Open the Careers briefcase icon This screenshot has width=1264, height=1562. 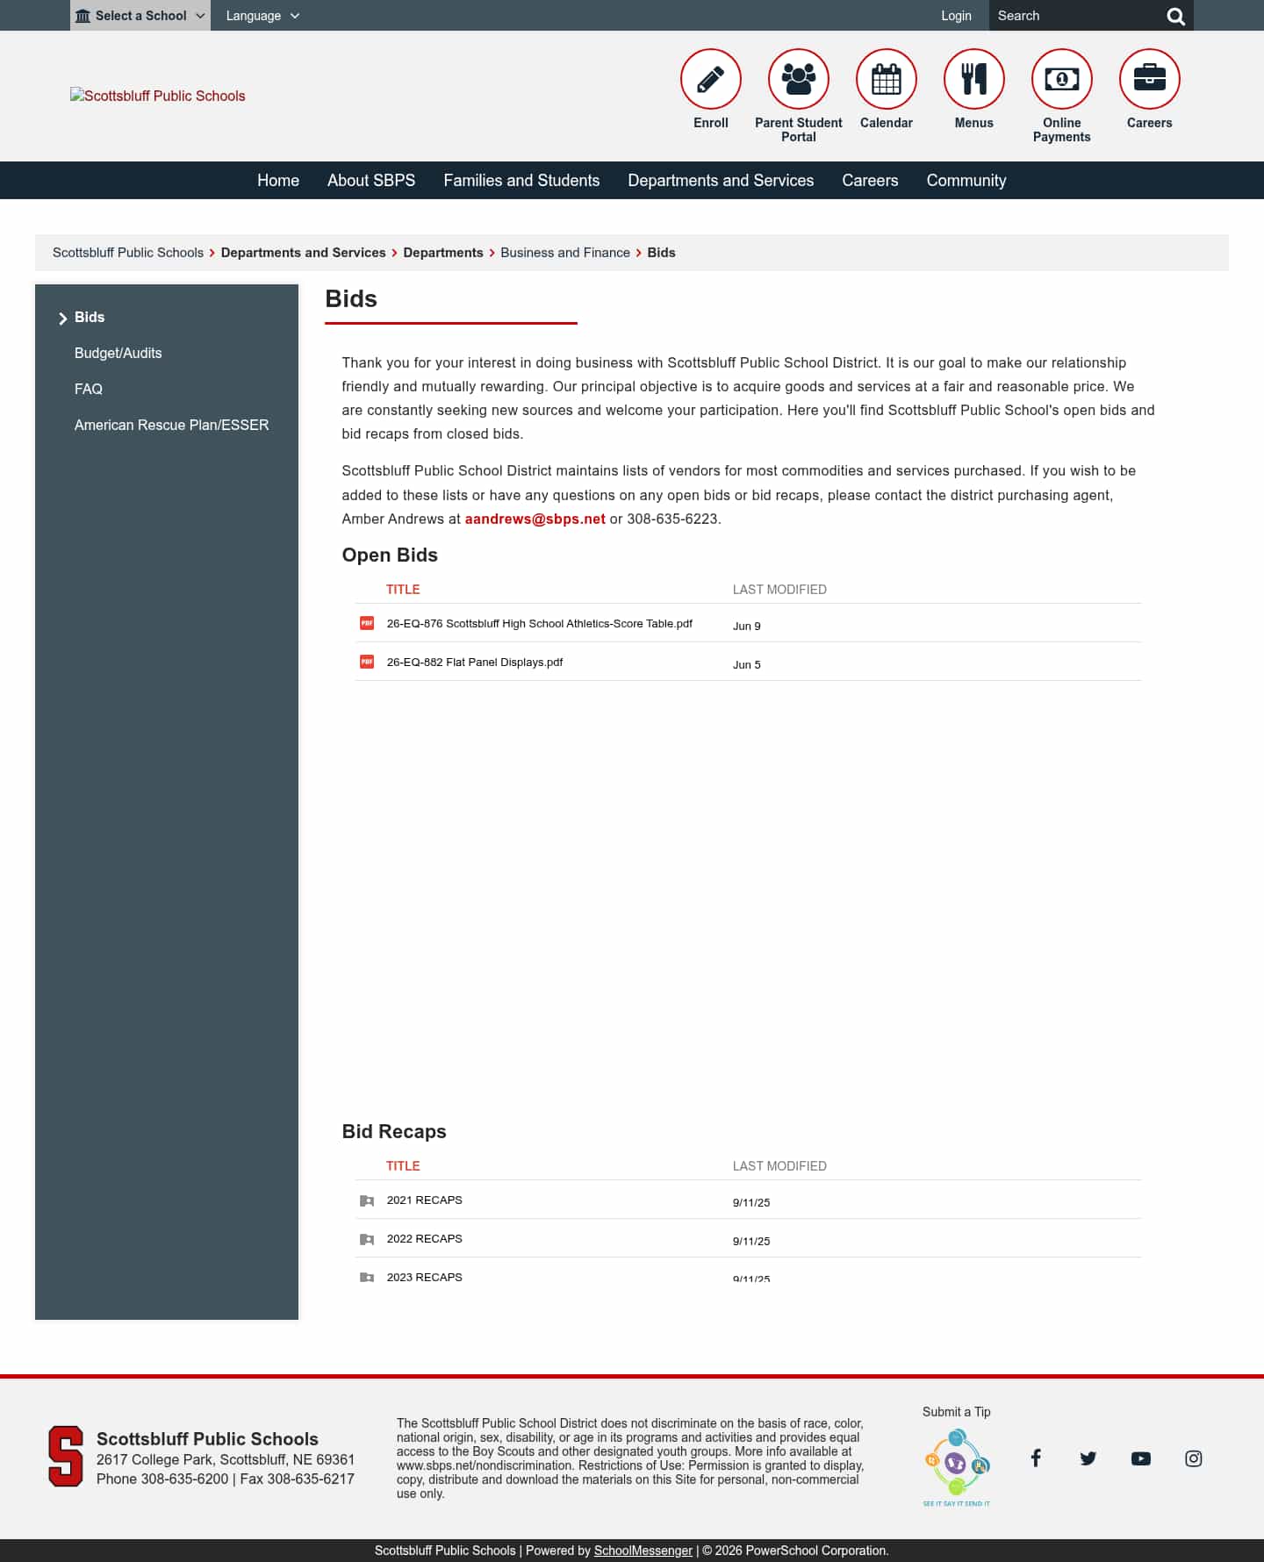coord(1149,79)
